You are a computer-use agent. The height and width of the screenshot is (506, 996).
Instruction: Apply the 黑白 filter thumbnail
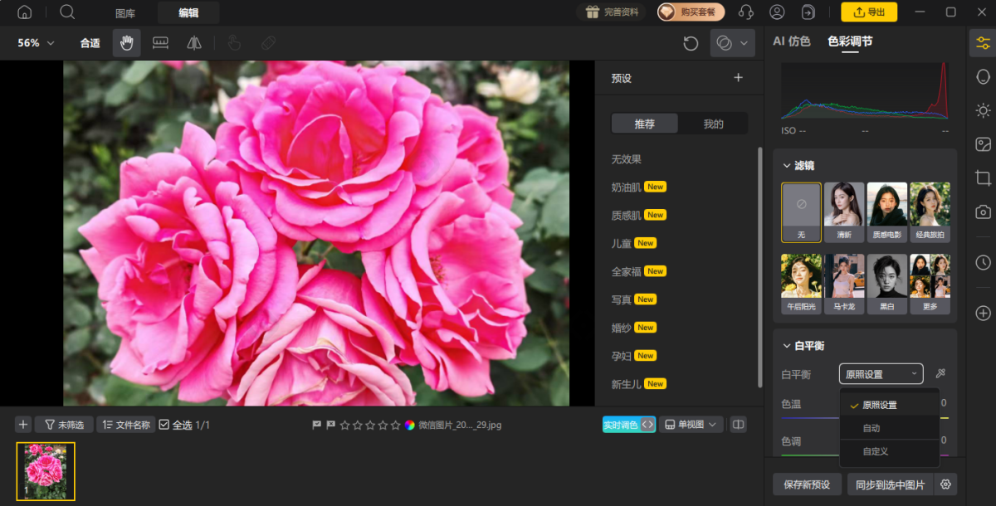[887, 284]
